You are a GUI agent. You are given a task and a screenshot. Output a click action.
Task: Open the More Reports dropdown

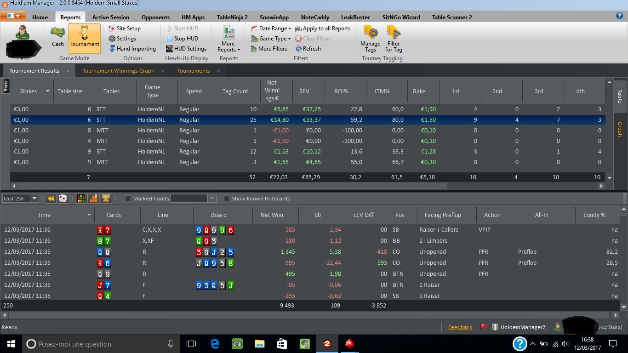pos(228,40)
